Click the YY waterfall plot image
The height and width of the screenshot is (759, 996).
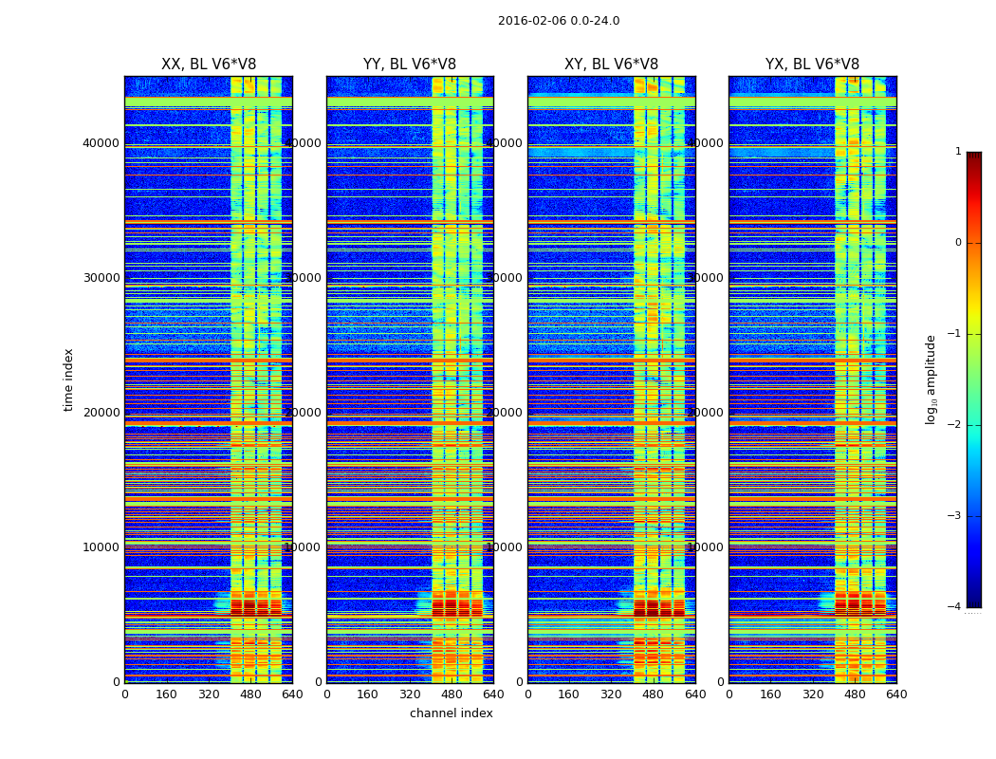[410, 379]
